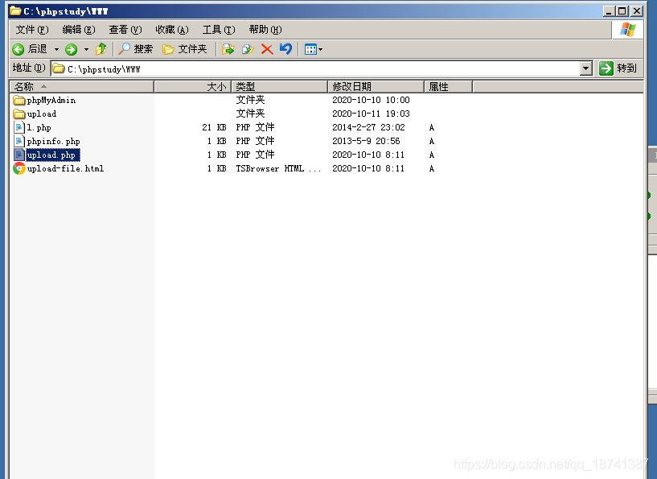
Task: Click the Copy To folder icon
Action: (x=248, y=49)
